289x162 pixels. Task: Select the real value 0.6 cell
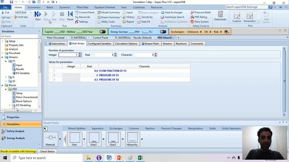89,71
